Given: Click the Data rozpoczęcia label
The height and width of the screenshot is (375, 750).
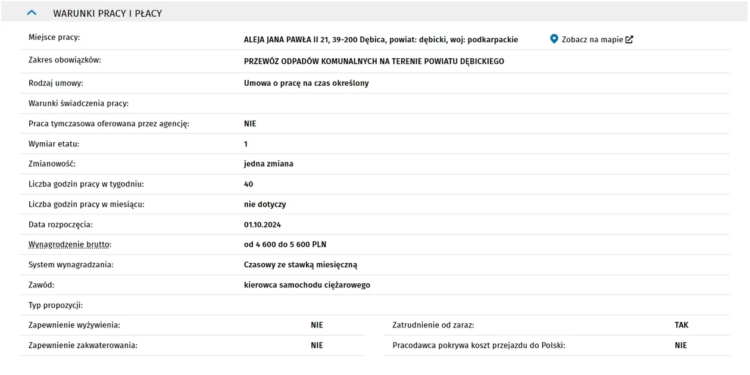Looking at the screenshot, I should click(61, 225).
